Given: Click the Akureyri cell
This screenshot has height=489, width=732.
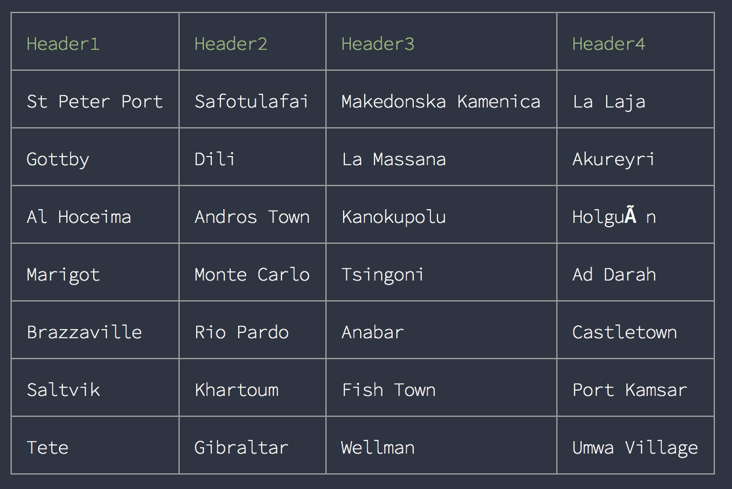Looking at the screenshot, I should [x=636, y=157].
